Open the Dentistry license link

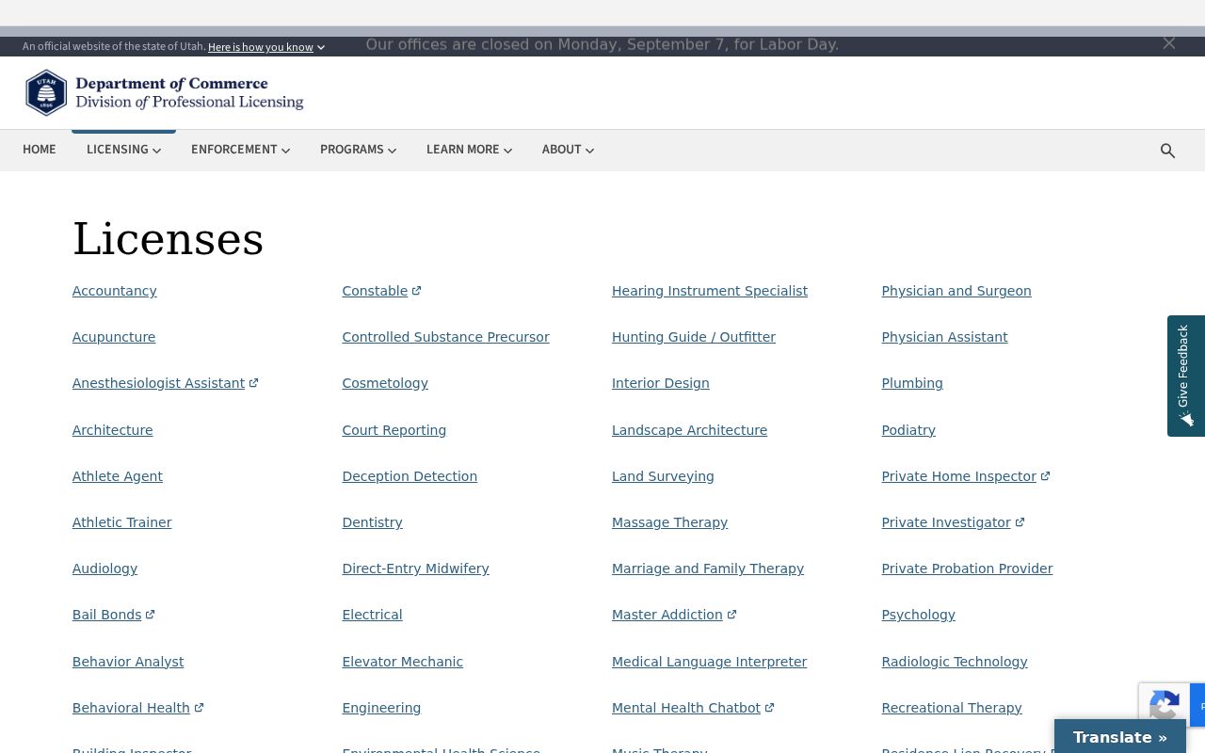pos(372,522)
